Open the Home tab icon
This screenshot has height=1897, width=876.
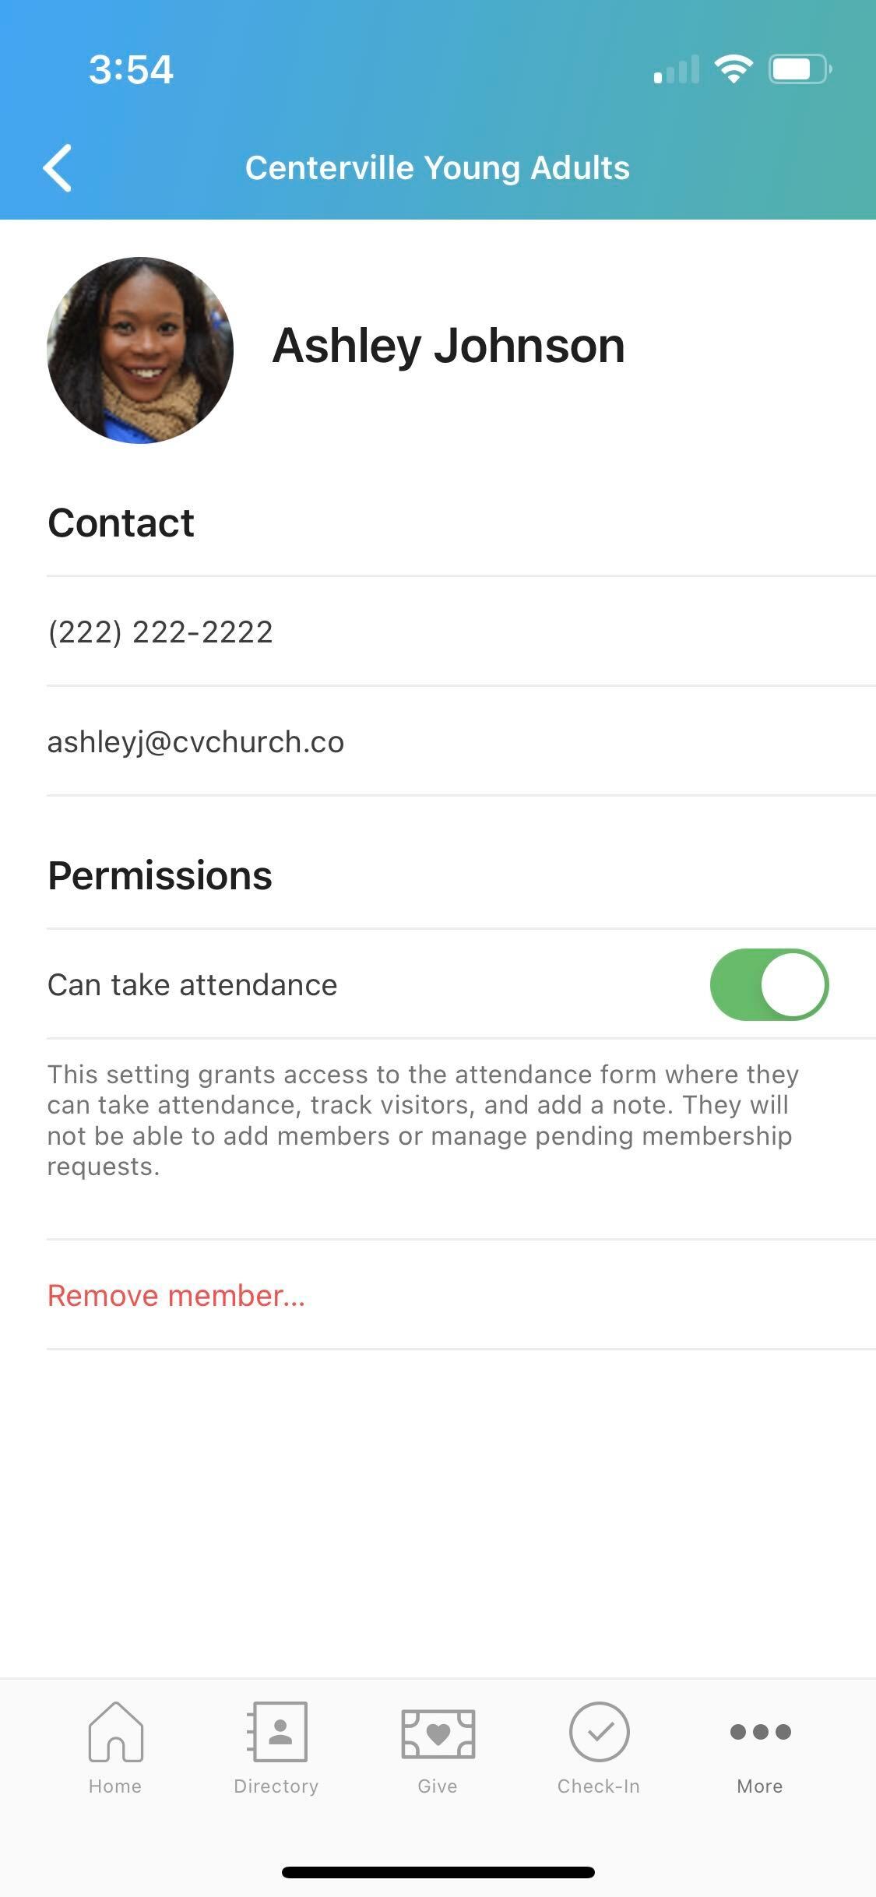115,1732
